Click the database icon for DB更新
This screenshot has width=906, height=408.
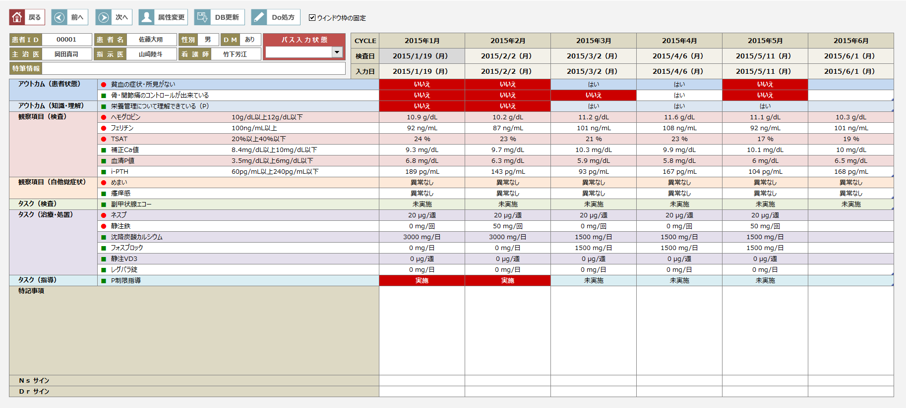pos(202,17)
